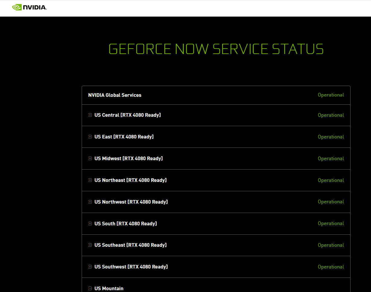Screen dimensions: 371x292
Task: Open US Southeast details via plus icon
Action: click(90, 245)
